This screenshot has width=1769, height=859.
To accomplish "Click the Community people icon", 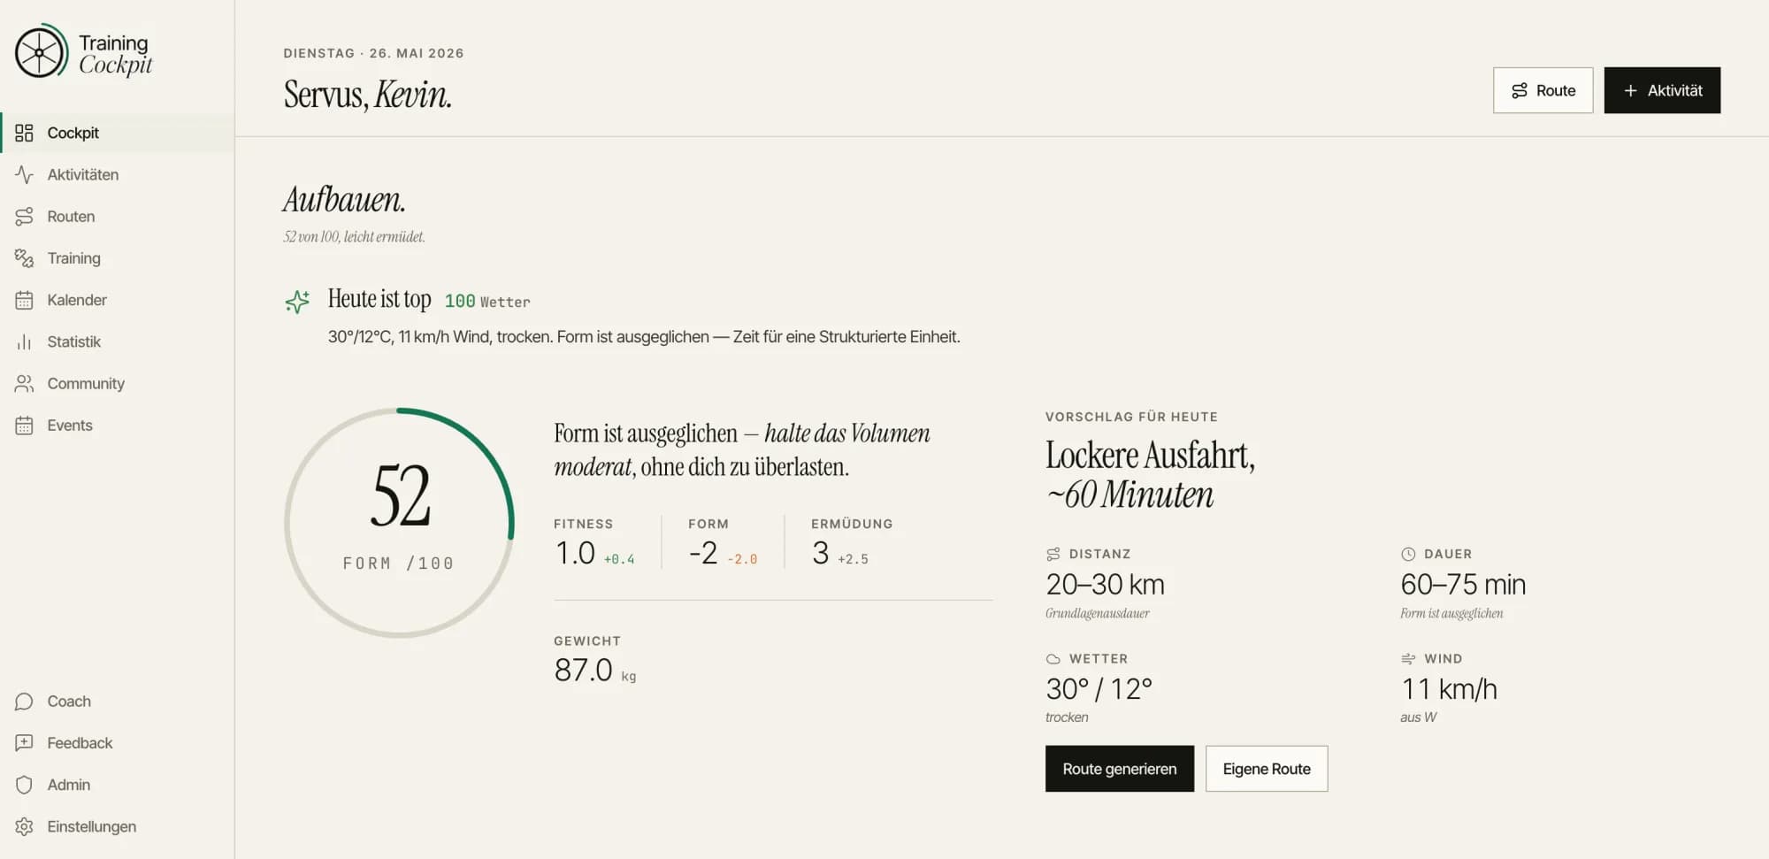I will (x=24, y=383).
